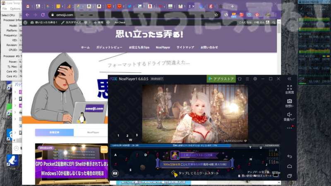
Task: Click the 思い立ったら弄る! site title
Action: [x=149, y=34]
